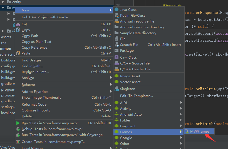Open the Add to Favorites submenu
Viewport: 228px width, 149px height.
64,92
